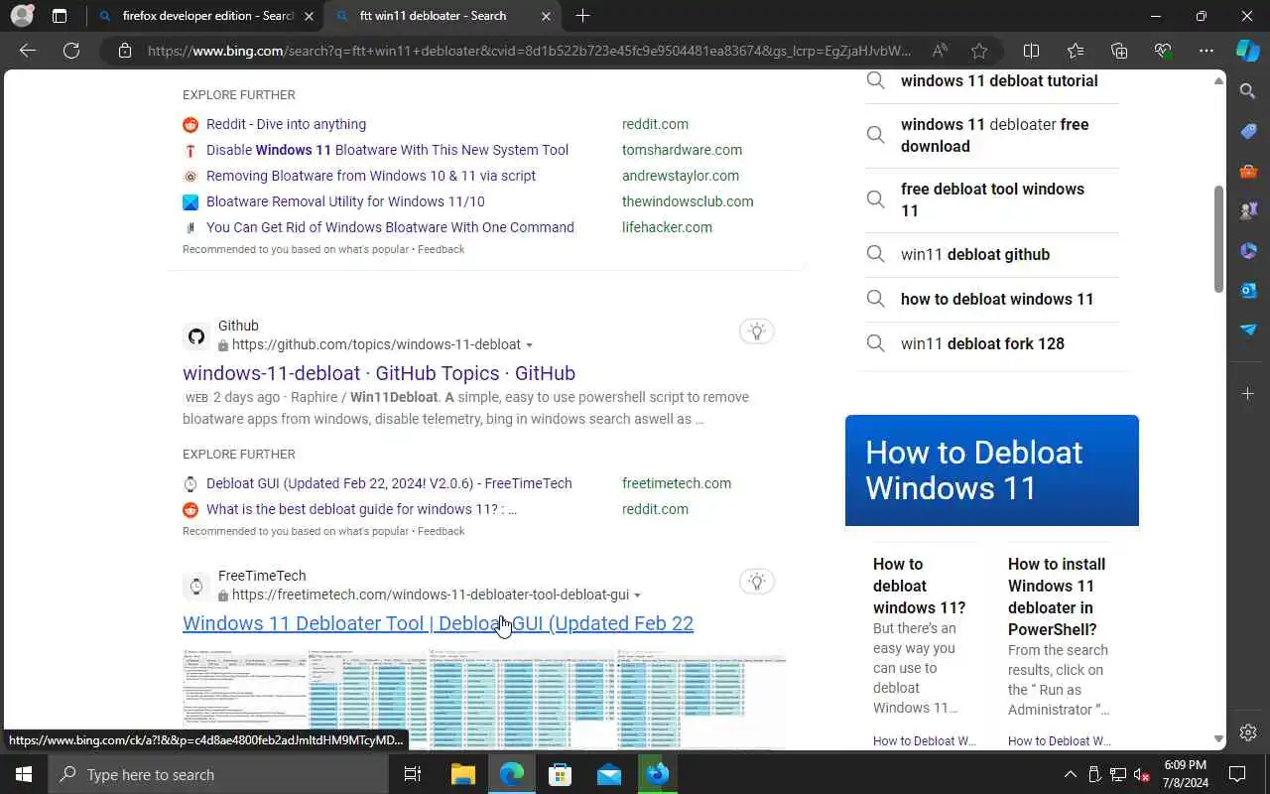
Task: Open the Favorites list icon
Action: 1076,51
